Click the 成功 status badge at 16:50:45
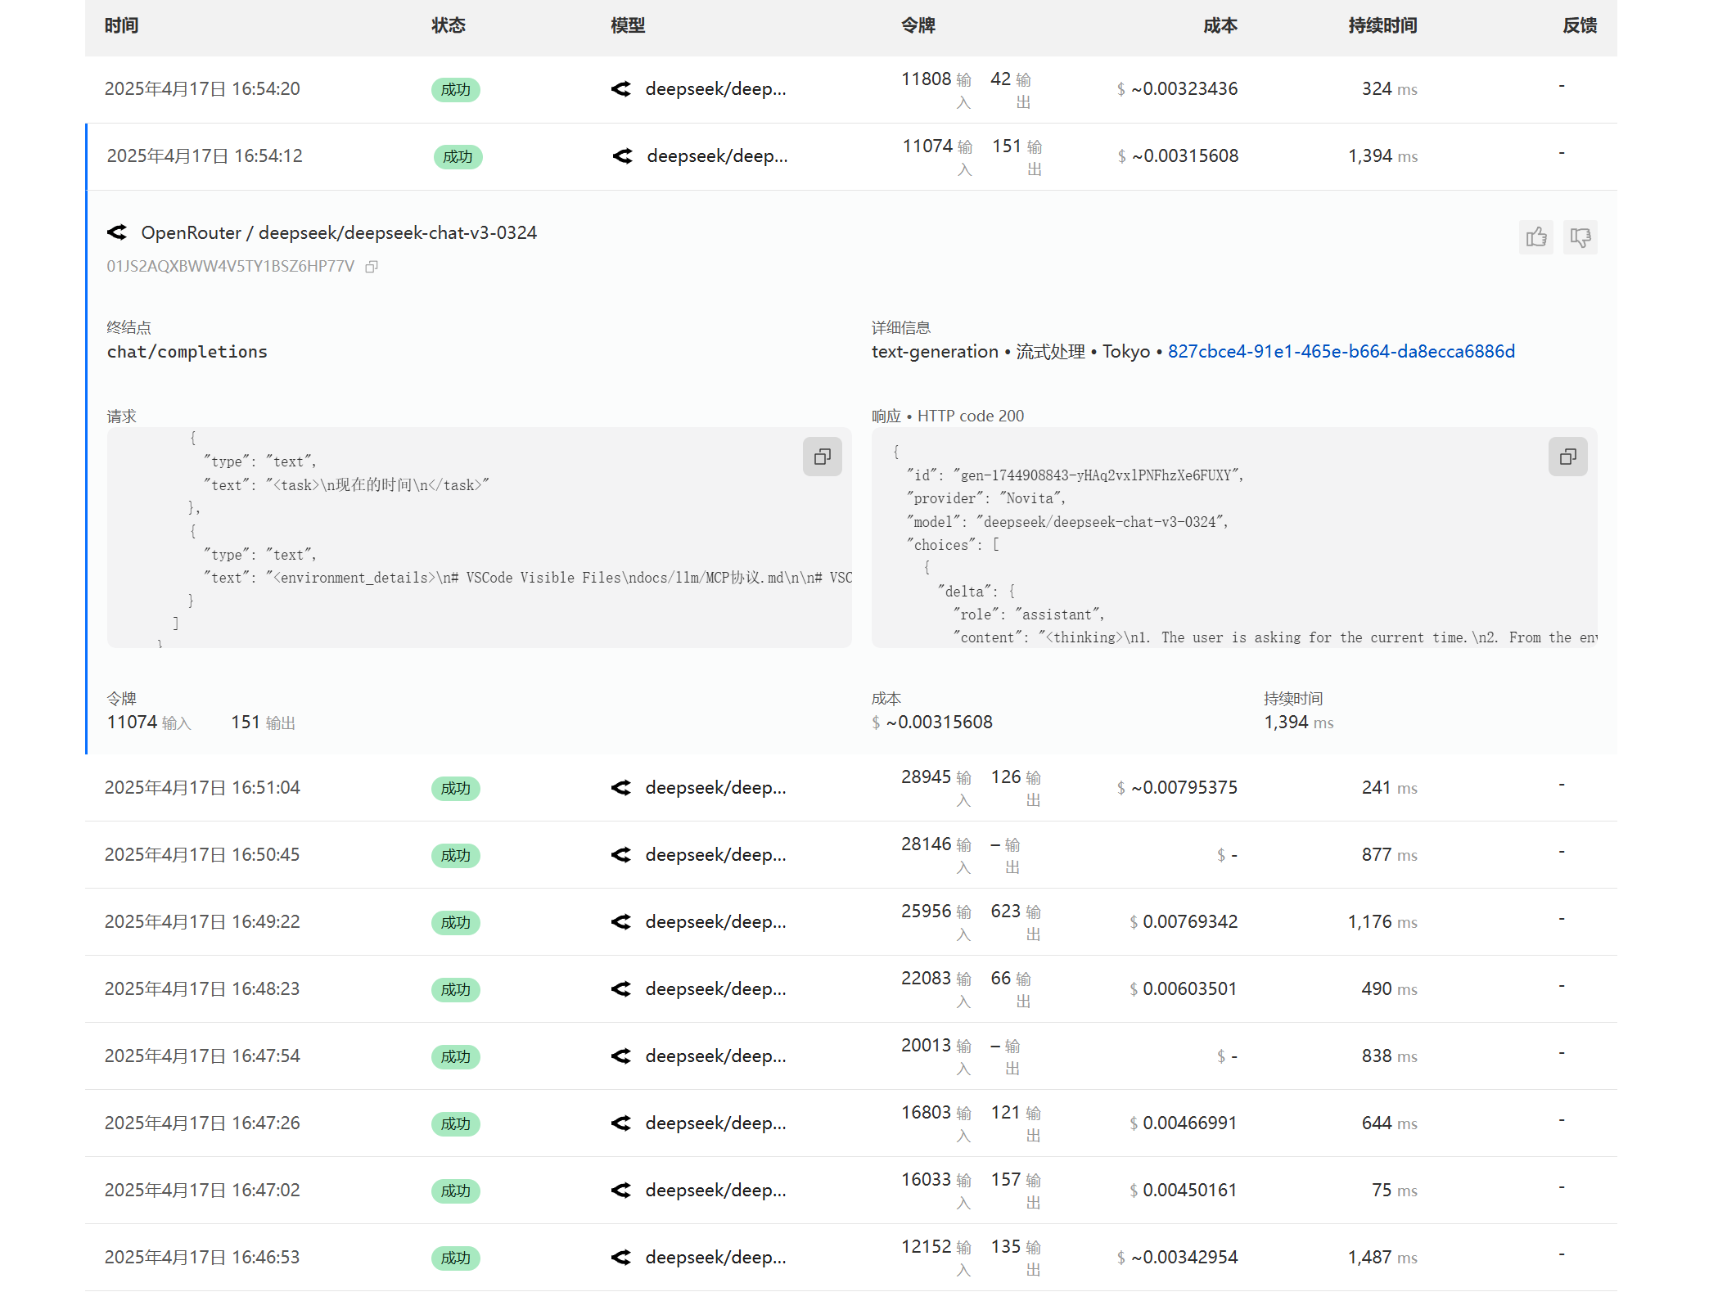This screenshot has width=1709, height=1301. click(455, 855)
